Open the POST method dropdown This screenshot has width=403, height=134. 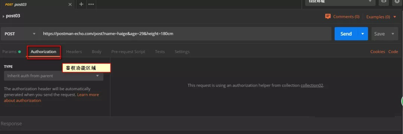coord(20,34)
